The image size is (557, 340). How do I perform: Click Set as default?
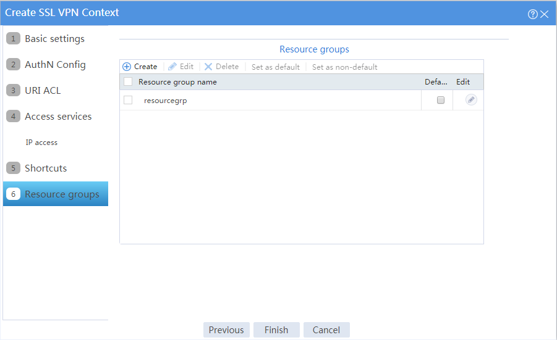(x=276, y=67)
